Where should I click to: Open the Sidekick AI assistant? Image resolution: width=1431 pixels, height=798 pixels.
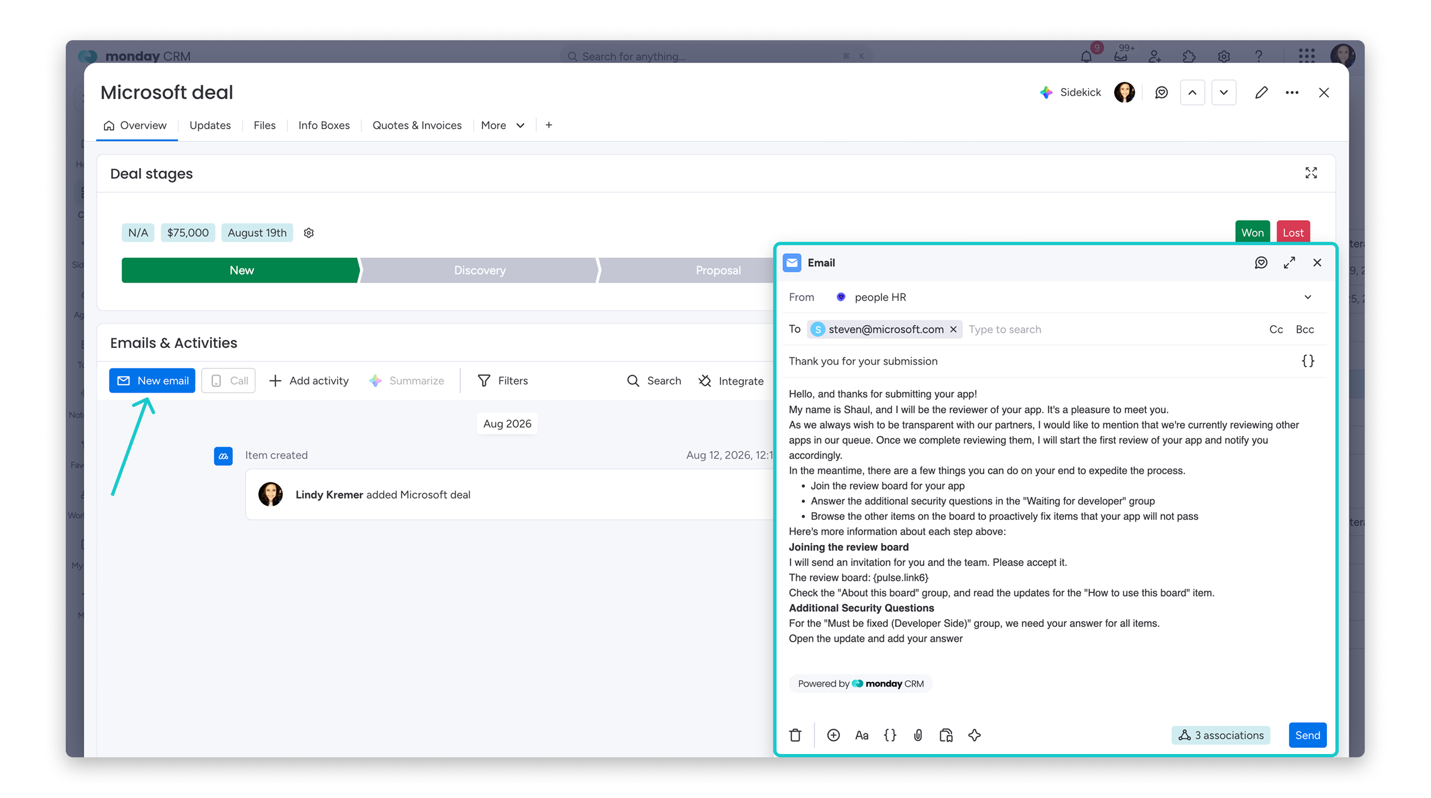(x=1070, y=92)
